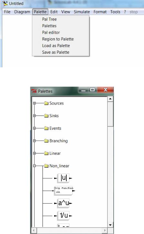Click the scrollbar up arrow in Palettes window
The width and height of the screenshot is (144, 234).
(110, 99)
